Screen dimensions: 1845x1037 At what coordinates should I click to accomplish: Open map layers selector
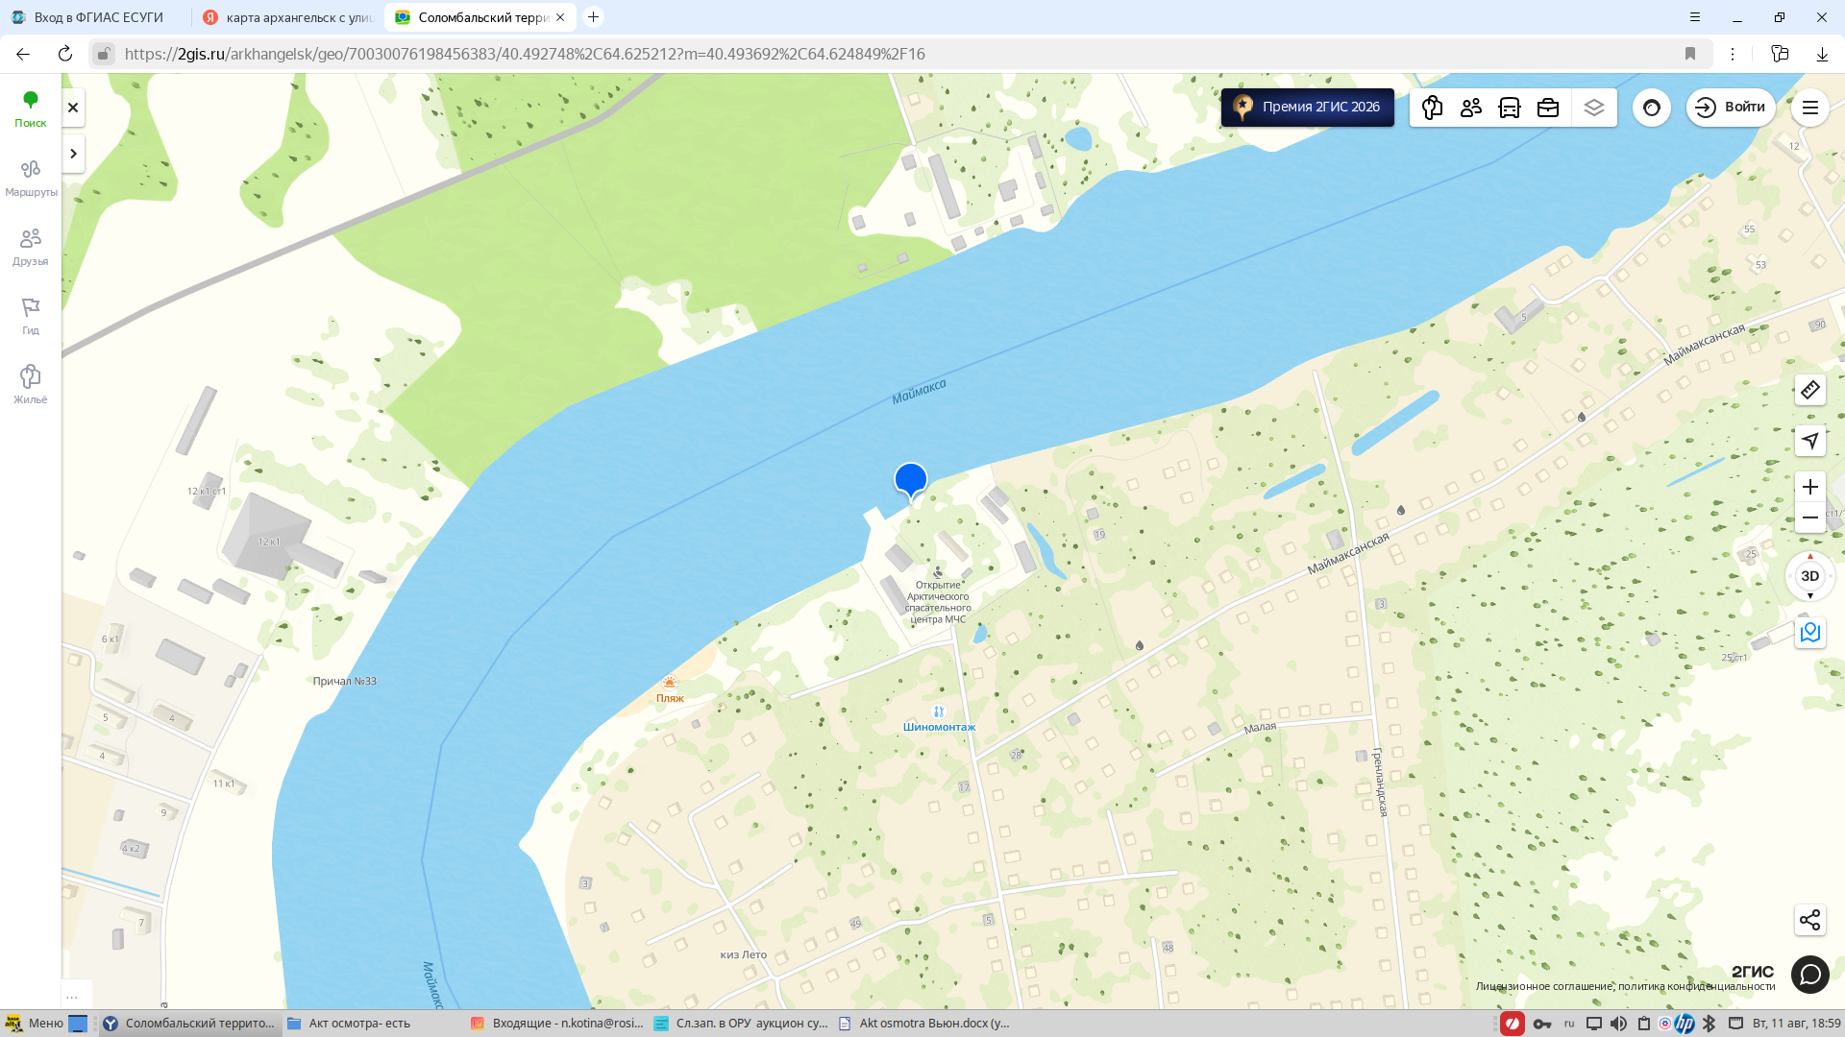pyautogui.click(x=1594, y=108)
